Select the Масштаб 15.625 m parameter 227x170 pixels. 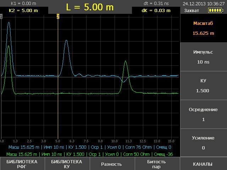(x=203, y=28)
